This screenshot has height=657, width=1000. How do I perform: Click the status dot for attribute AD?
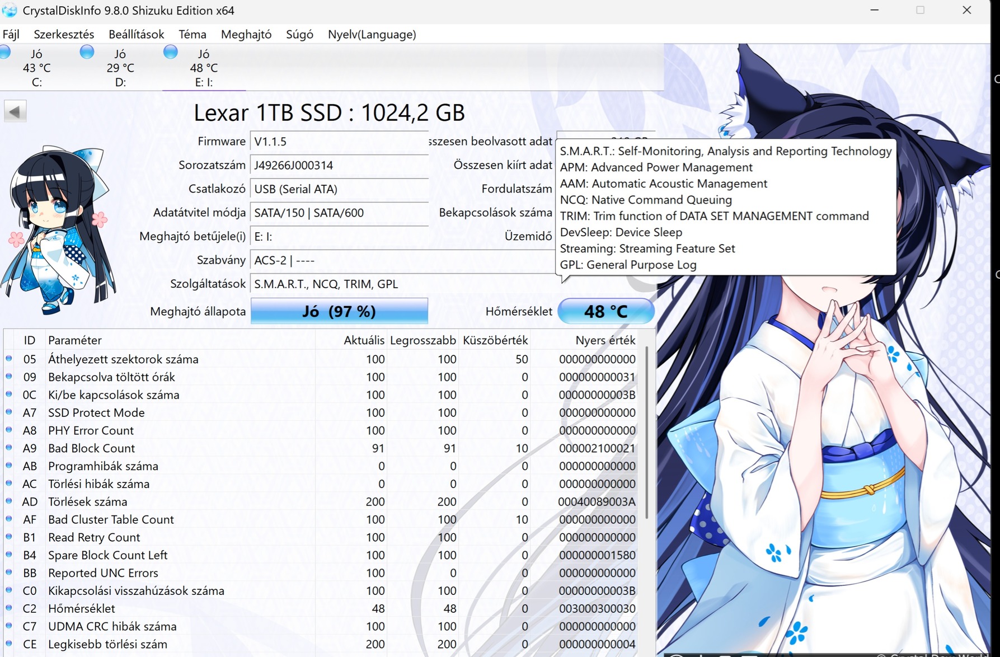coord(9,501)
